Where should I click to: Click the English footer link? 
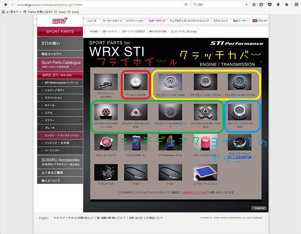point(44,218)
